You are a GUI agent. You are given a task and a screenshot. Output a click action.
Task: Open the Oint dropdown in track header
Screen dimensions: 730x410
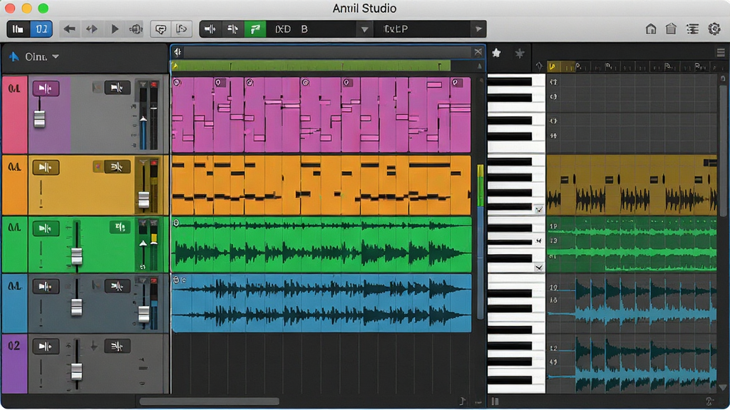click(56, 57)
